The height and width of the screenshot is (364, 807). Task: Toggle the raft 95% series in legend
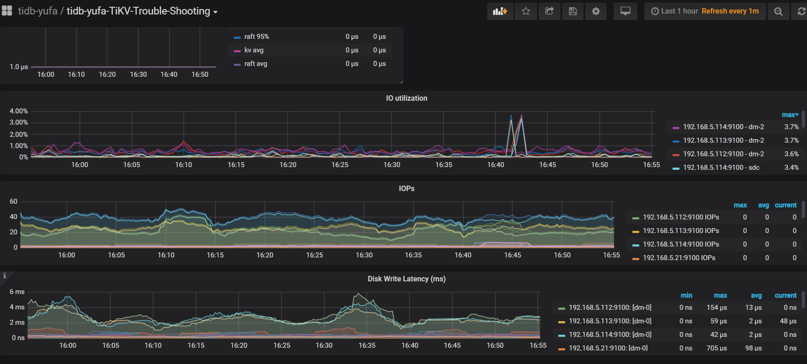(257, 37)
